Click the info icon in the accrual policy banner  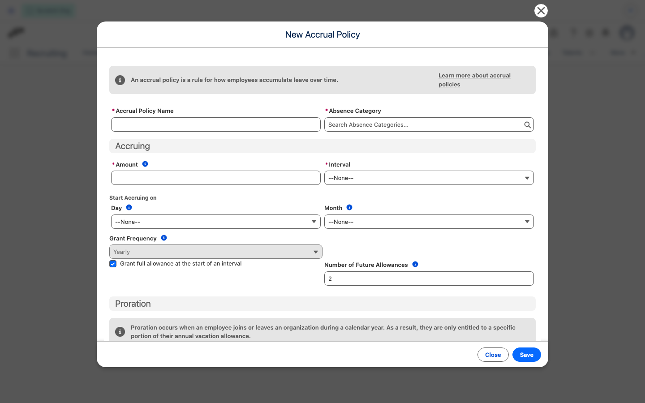(x=120, y=80)
